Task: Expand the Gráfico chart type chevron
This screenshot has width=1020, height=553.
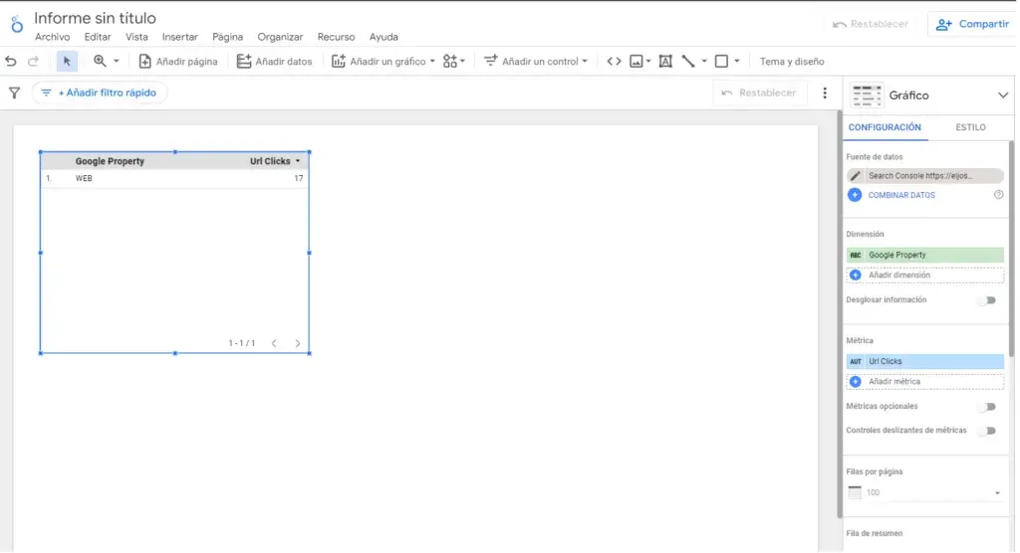Action: pyautogui.click(x=1002, y=95)
